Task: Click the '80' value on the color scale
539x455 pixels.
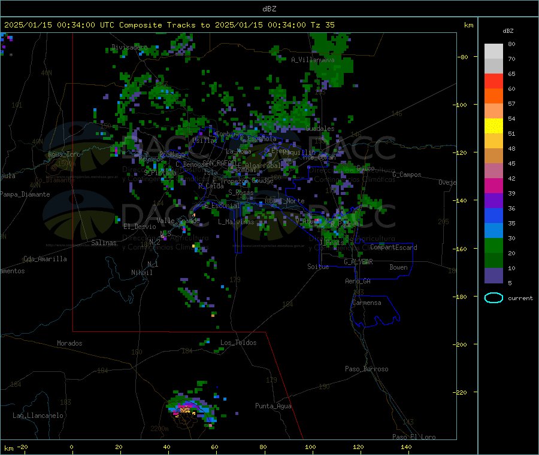Action: tap(511, 44)
